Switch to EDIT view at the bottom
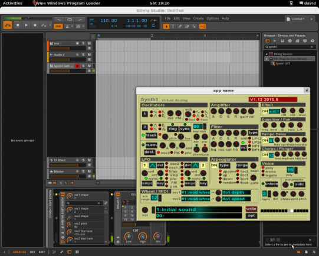Viewport: 319px width, 256px height. coord(42,252)
